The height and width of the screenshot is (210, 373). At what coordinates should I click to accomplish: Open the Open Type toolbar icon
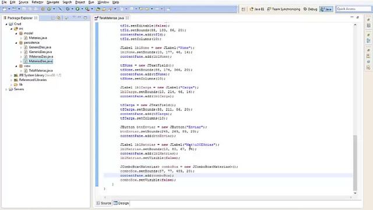coord(98,9)
